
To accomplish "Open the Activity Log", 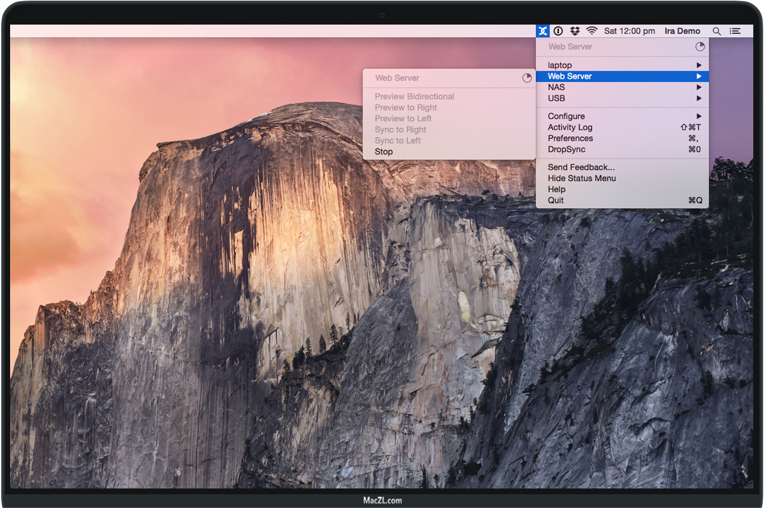I will pos(570,127).
